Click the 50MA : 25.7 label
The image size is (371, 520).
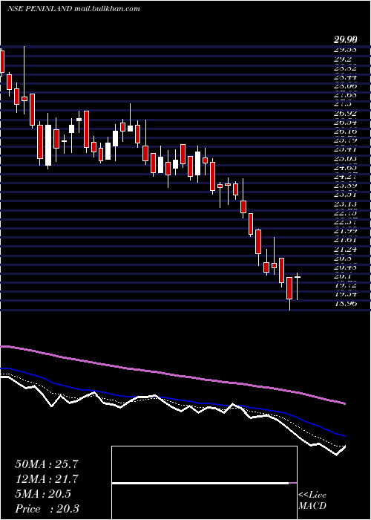click(47, 464)
